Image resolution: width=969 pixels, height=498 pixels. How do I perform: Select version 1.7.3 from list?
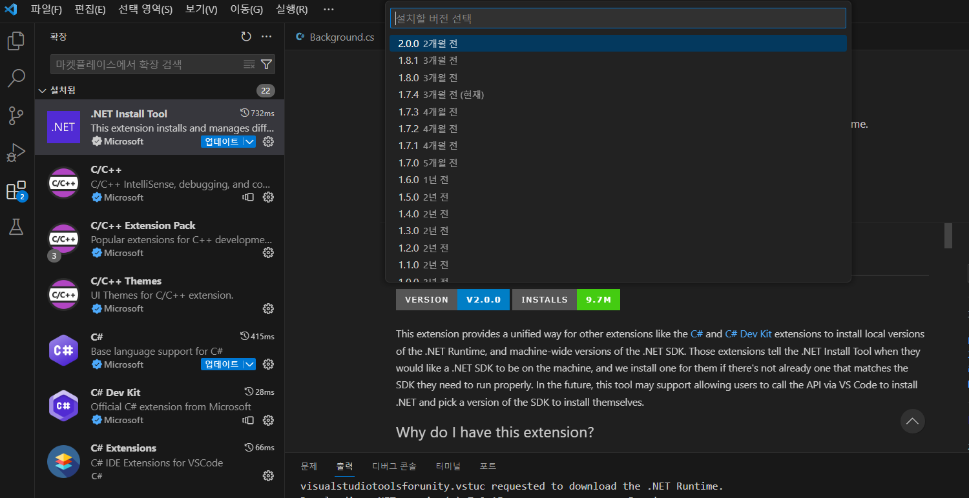pos(618,112)
